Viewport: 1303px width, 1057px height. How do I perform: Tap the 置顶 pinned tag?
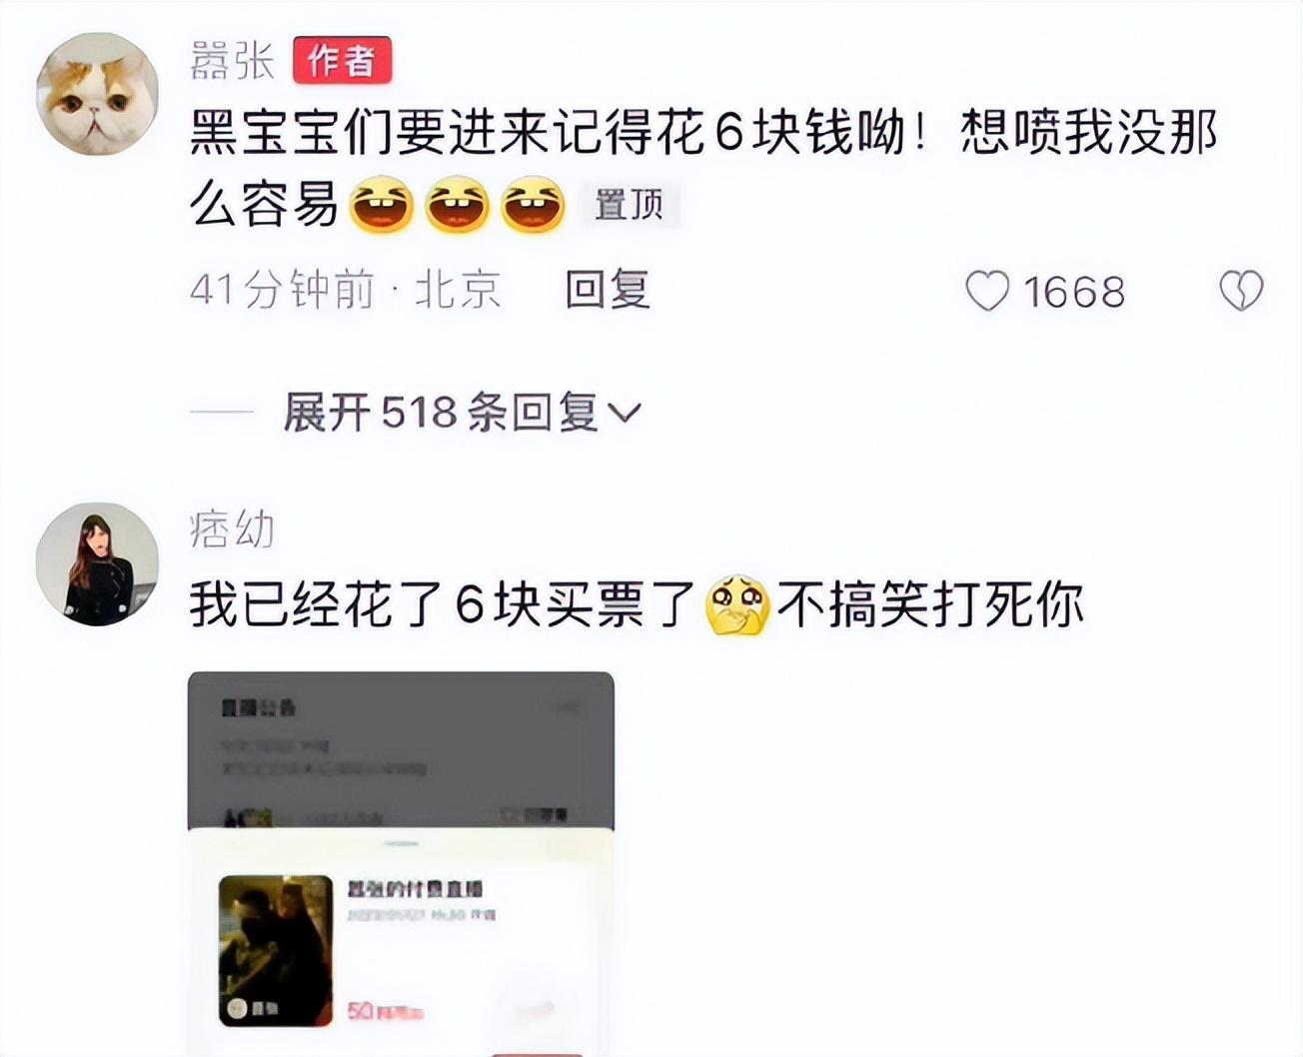click(x=630, y=205)
